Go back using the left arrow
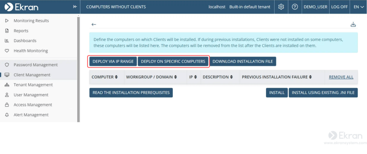367x154 pixels. tap(94, 25)
